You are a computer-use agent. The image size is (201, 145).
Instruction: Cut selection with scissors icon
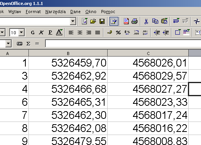click(146, 21)
